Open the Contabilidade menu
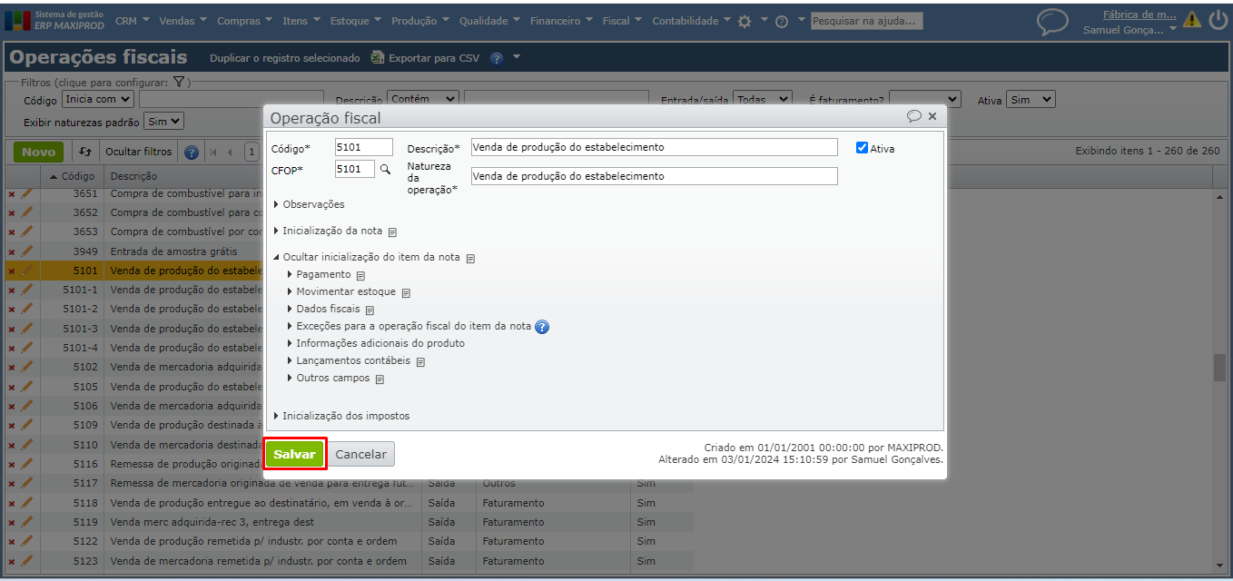 tap(692, 21)
